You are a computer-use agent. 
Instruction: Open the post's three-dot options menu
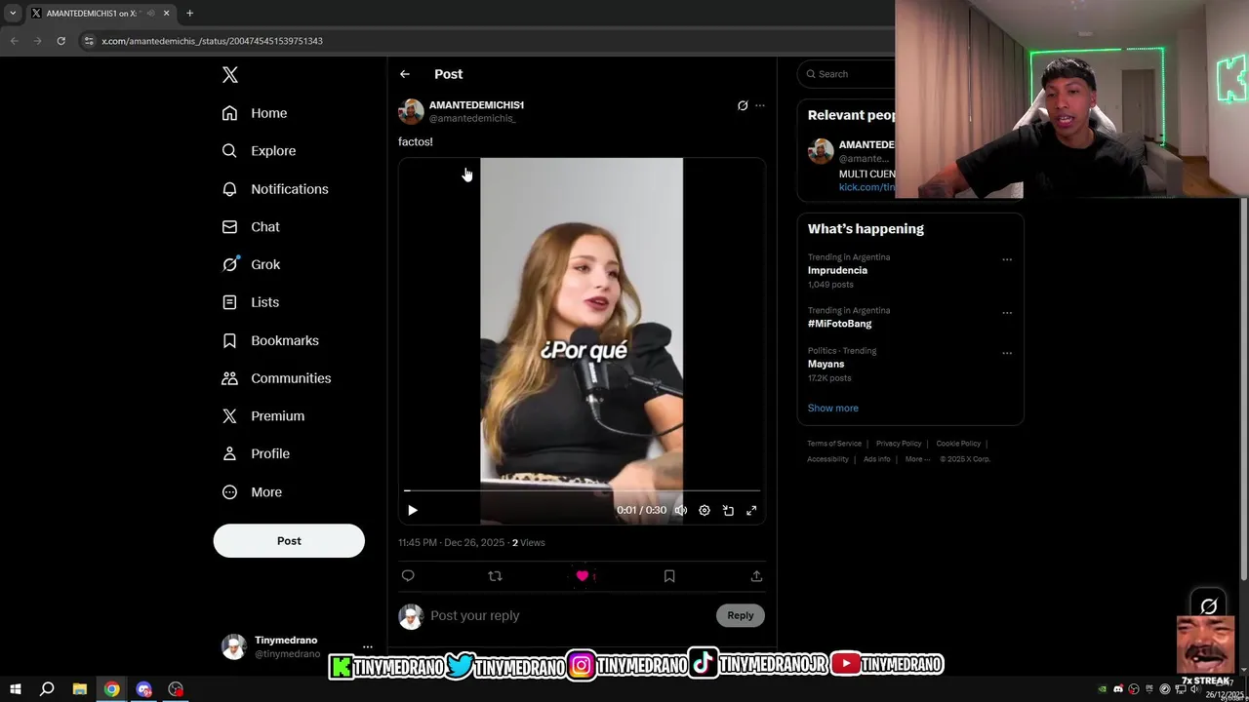coord(760,105)
